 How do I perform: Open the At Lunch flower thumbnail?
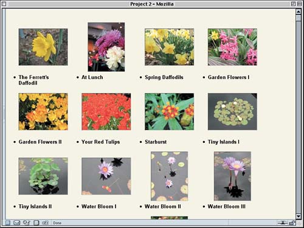(x=106, y=47)
